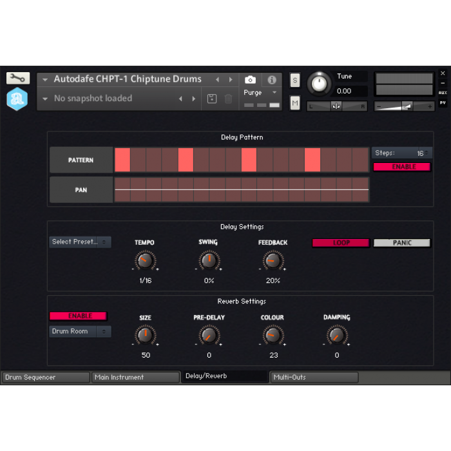Hit the PANIC button
Viewport: 451px width, 451px height.
pyautogui.click(x=402, y=243)
